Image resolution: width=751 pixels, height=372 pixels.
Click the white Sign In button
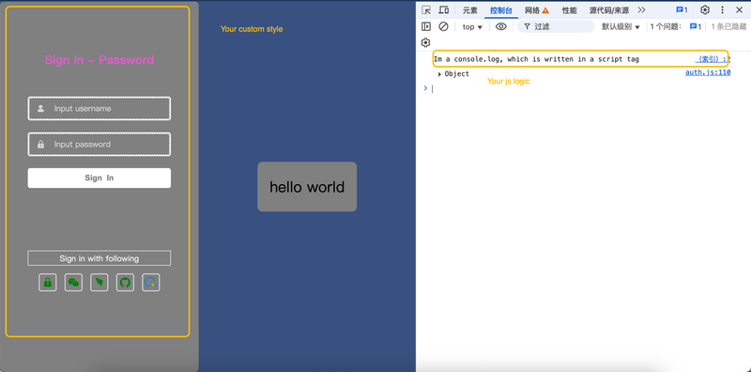[x=100, y=178]
